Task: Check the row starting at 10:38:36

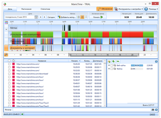Action: pos(9,77)
